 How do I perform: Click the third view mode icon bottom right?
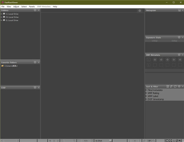pyautogui.click(x=174, y=140)
